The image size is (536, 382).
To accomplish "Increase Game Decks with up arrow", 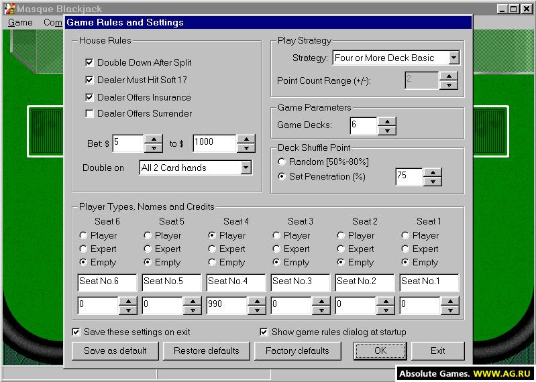I will (387, 121).
